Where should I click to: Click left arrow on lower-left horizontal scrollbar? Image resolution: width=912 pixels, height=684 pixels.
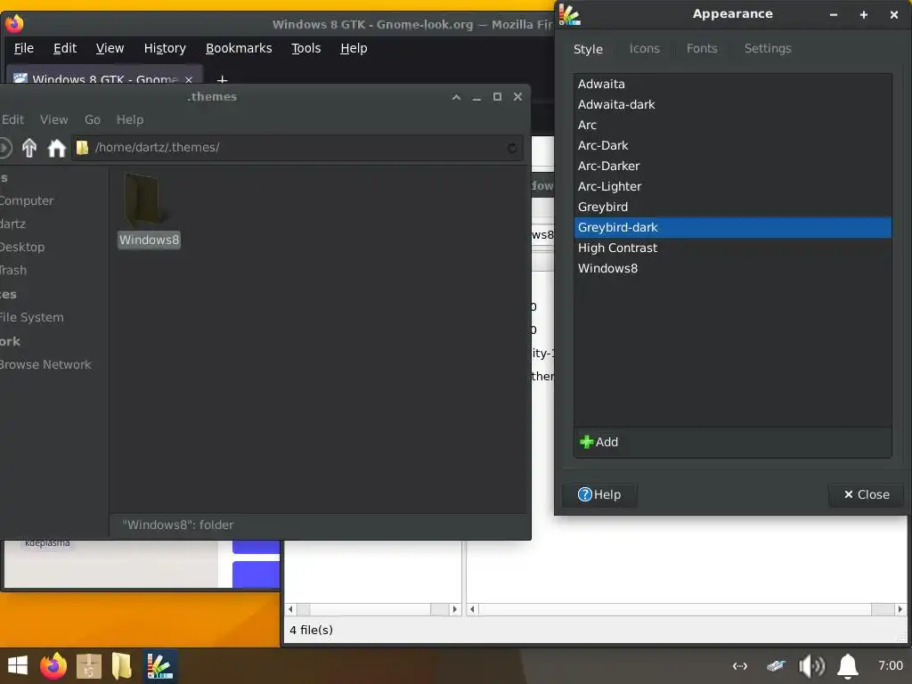291,609
